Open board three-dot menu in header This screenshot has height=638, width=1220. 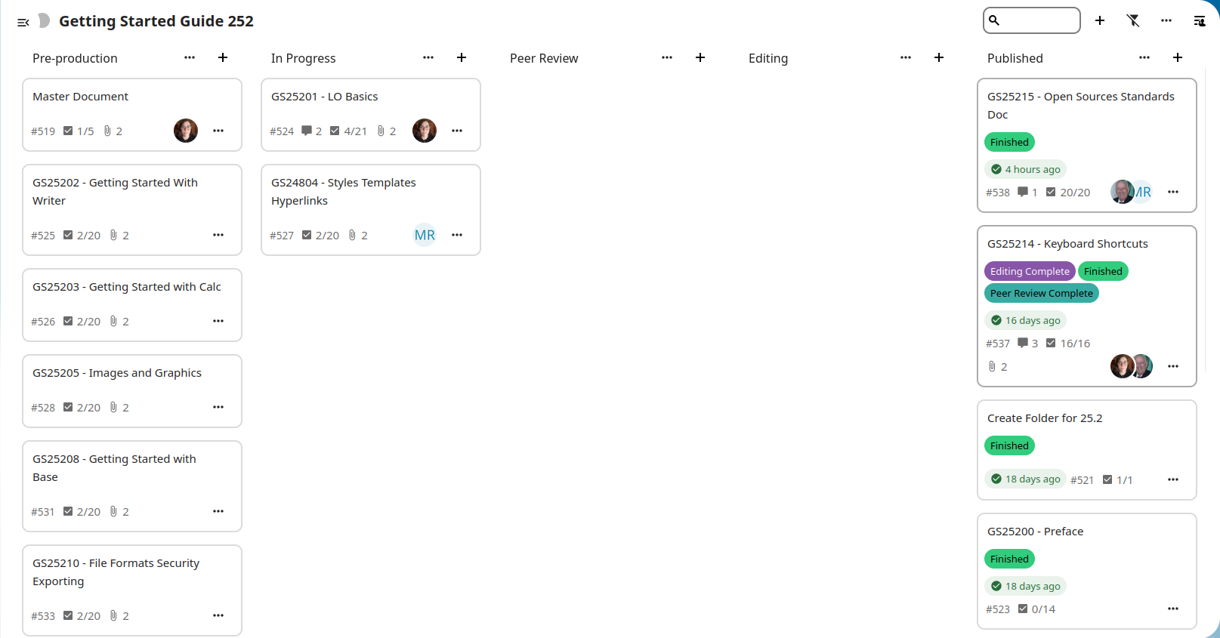coord(1166,20)
